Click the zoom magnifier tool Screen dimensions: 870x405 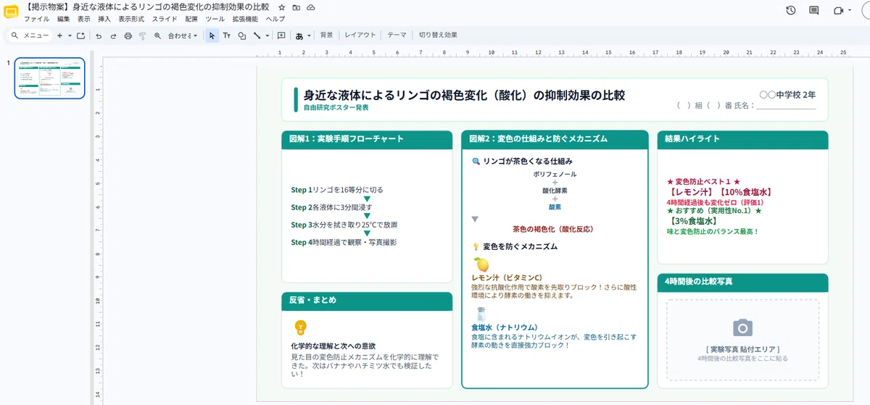click(x=157, y=36)
